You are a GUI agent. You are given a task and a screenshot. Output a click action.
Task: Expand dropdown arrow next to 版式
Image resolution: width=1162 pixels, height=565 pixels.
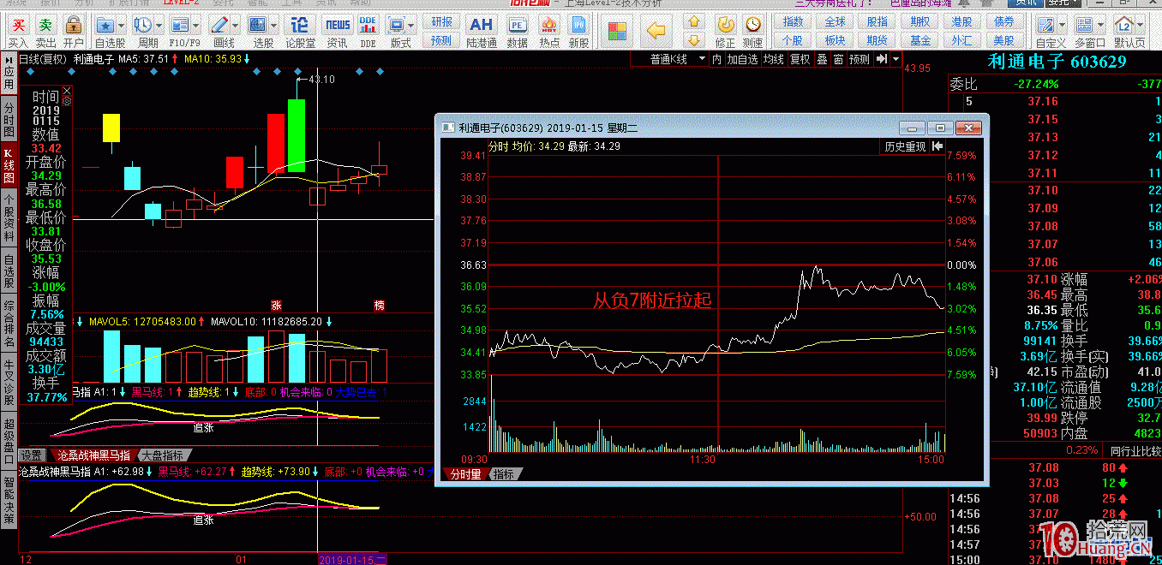pyautogui.click(x=412, y=25)
